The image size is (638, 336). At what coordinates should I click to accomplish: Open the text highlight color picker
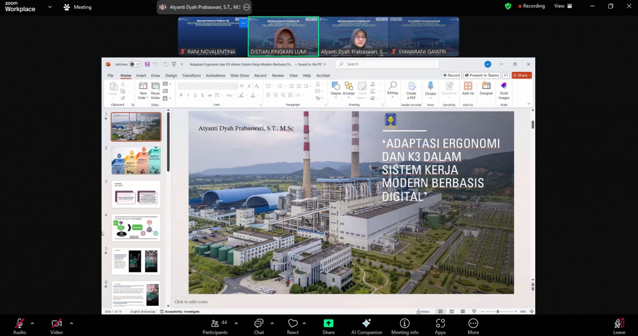(x=242, y=95)
